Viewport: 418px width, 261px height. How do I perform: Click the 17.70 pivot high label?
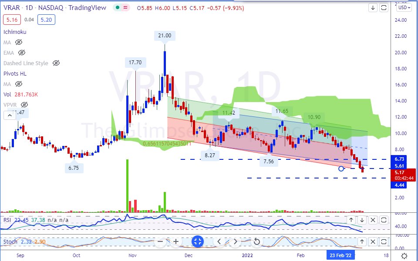point(135,63)
